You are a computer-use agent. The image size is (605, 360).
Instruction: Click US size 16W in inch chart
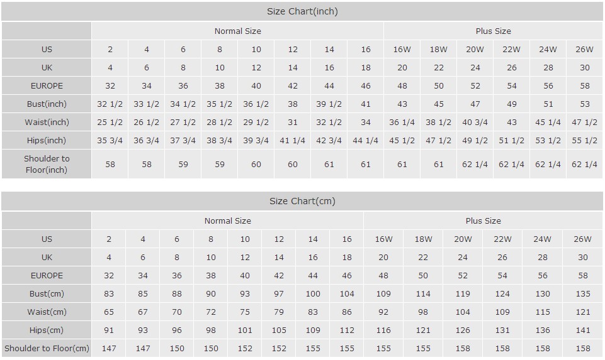[x=402, y=49]
